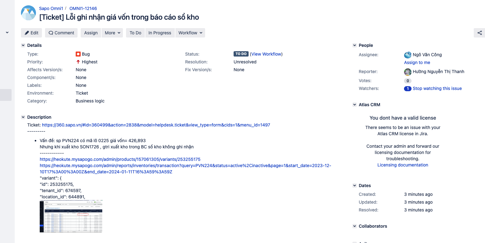The height and width of the screenshot is (243, 485).
Task: Click "You dont have a valid license" heading
Action: 403,118
